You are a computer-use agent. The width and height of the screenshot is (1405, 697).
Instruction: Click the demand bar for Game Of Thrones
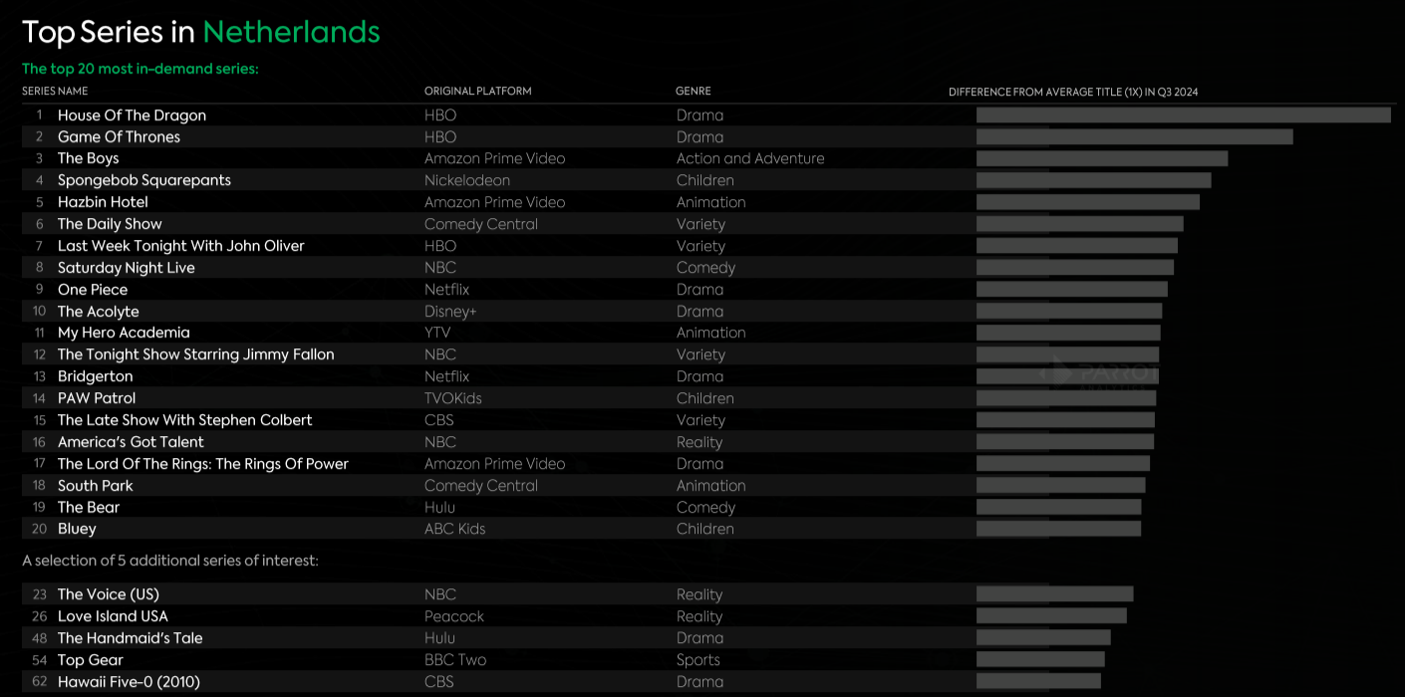coord(1135,137)
